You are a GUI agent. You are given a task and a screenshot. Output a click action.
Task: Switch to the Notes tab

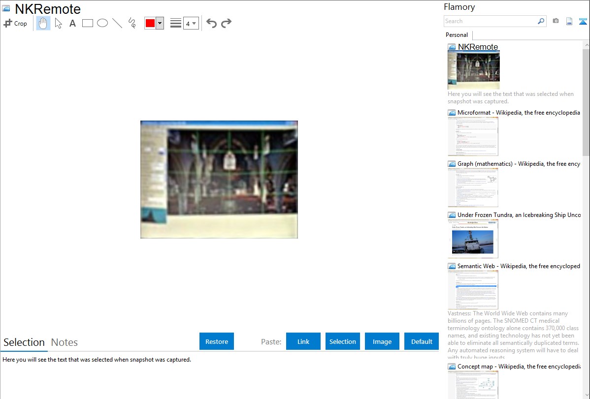click(65, 342)
